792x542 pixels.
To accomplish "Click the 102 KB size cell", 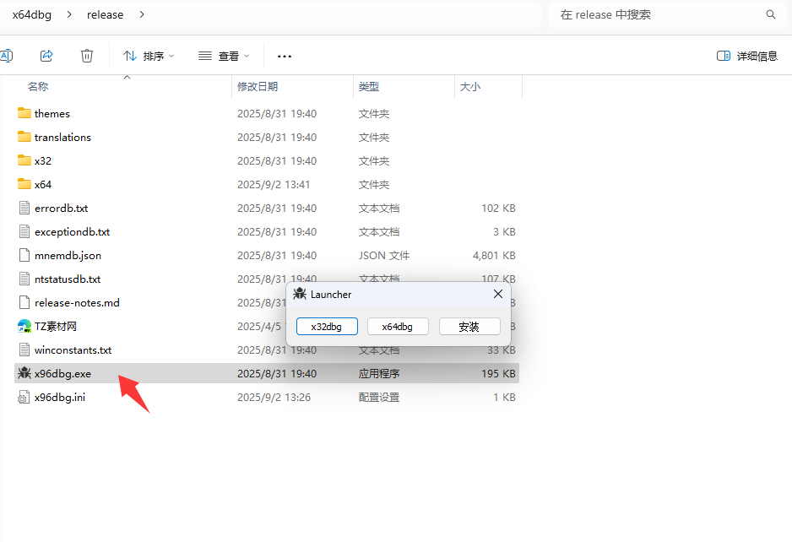I will click(x=498, y=209).
